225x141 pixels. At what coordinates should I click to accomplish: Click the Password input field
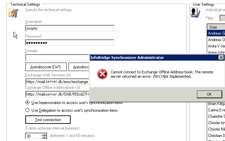point(70,43)
